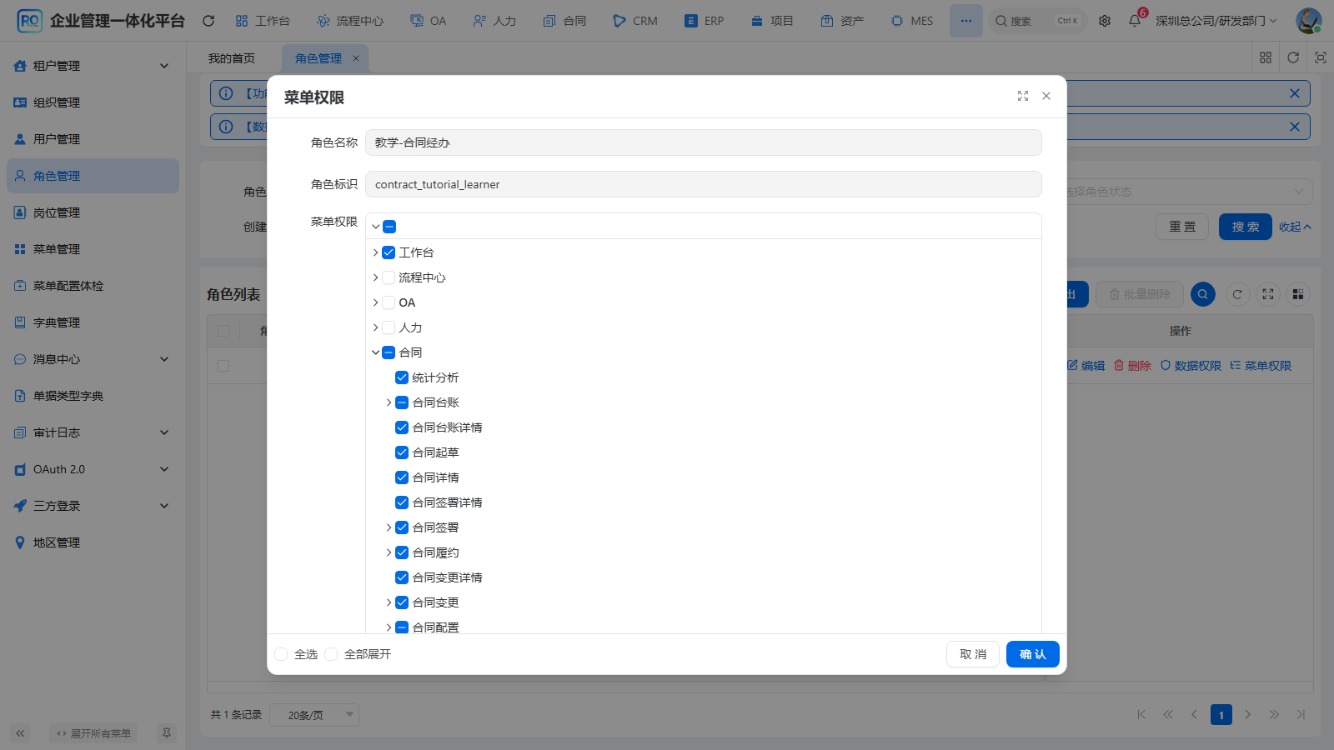Open the notification bell icon
1334x750 pixels.
coord(1135,21)
